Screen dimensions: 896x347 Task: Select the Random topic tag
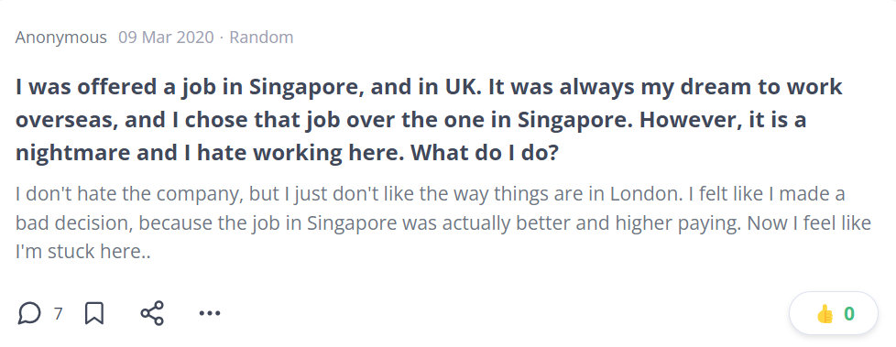click(x=261, y=38)
